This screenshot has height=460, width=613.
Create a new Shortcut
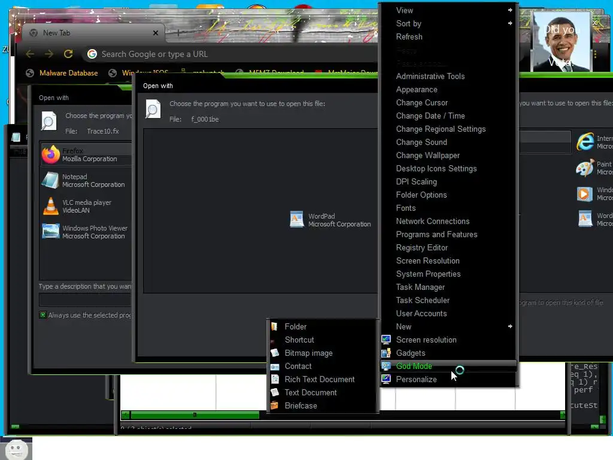click(323, 340)
